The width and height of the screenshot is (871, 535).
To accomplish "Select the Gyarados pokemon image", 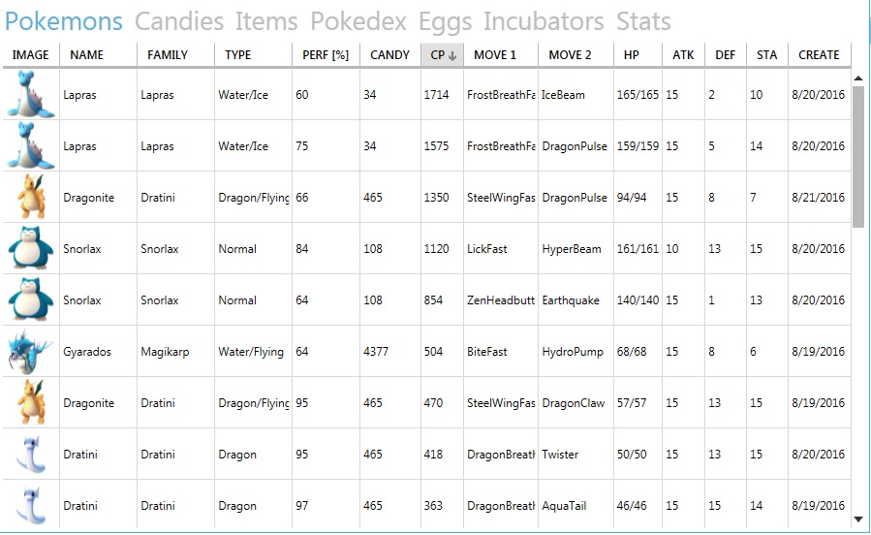I will tap(31, 351).
